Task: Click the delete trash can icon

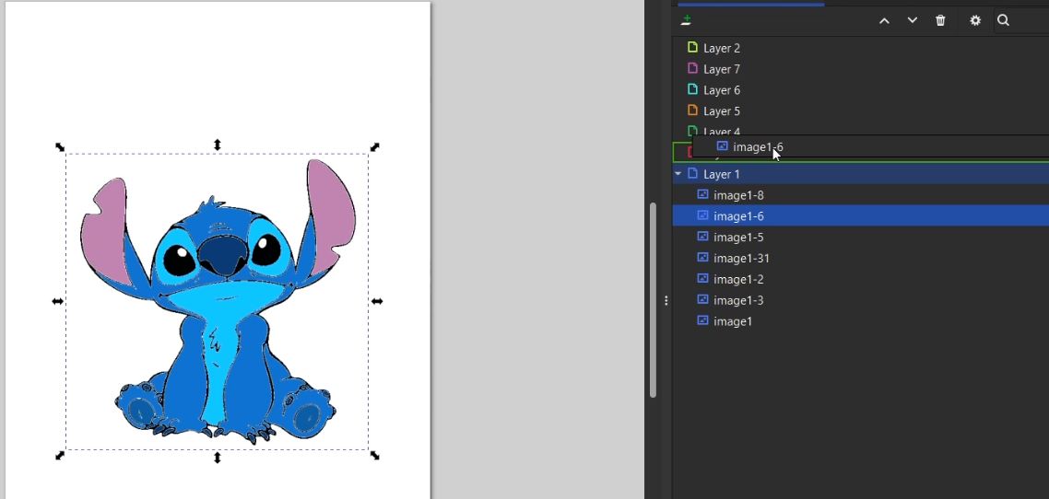Action: click(x=940, y=20)
